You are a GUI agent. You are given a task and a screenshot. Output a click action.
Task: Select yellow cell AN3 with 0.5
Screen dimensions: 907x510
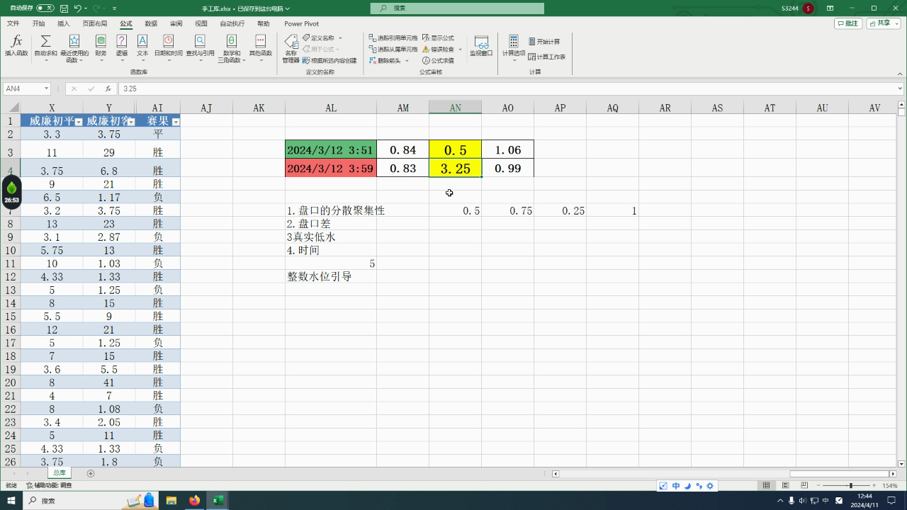[x=455, y=149]
